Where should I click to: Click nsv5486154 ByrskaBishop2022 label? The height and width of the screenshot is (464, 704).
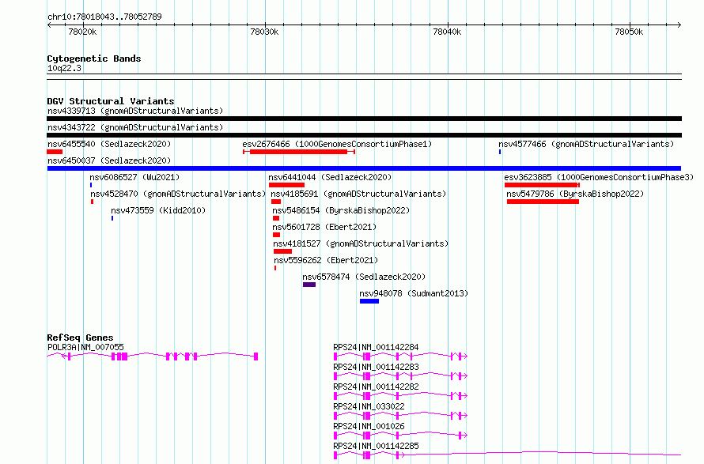(x=341, y=210)
